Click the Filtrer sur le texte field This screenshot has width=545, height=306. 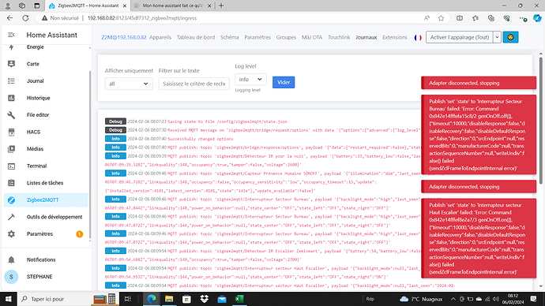pyautogui.click(x=194, y=84)
